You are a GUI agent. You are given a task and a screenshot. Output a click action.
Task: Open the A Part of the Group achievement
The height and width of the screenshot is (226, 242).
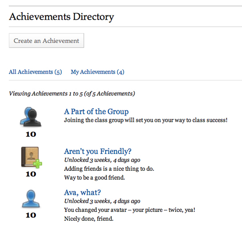96,112
